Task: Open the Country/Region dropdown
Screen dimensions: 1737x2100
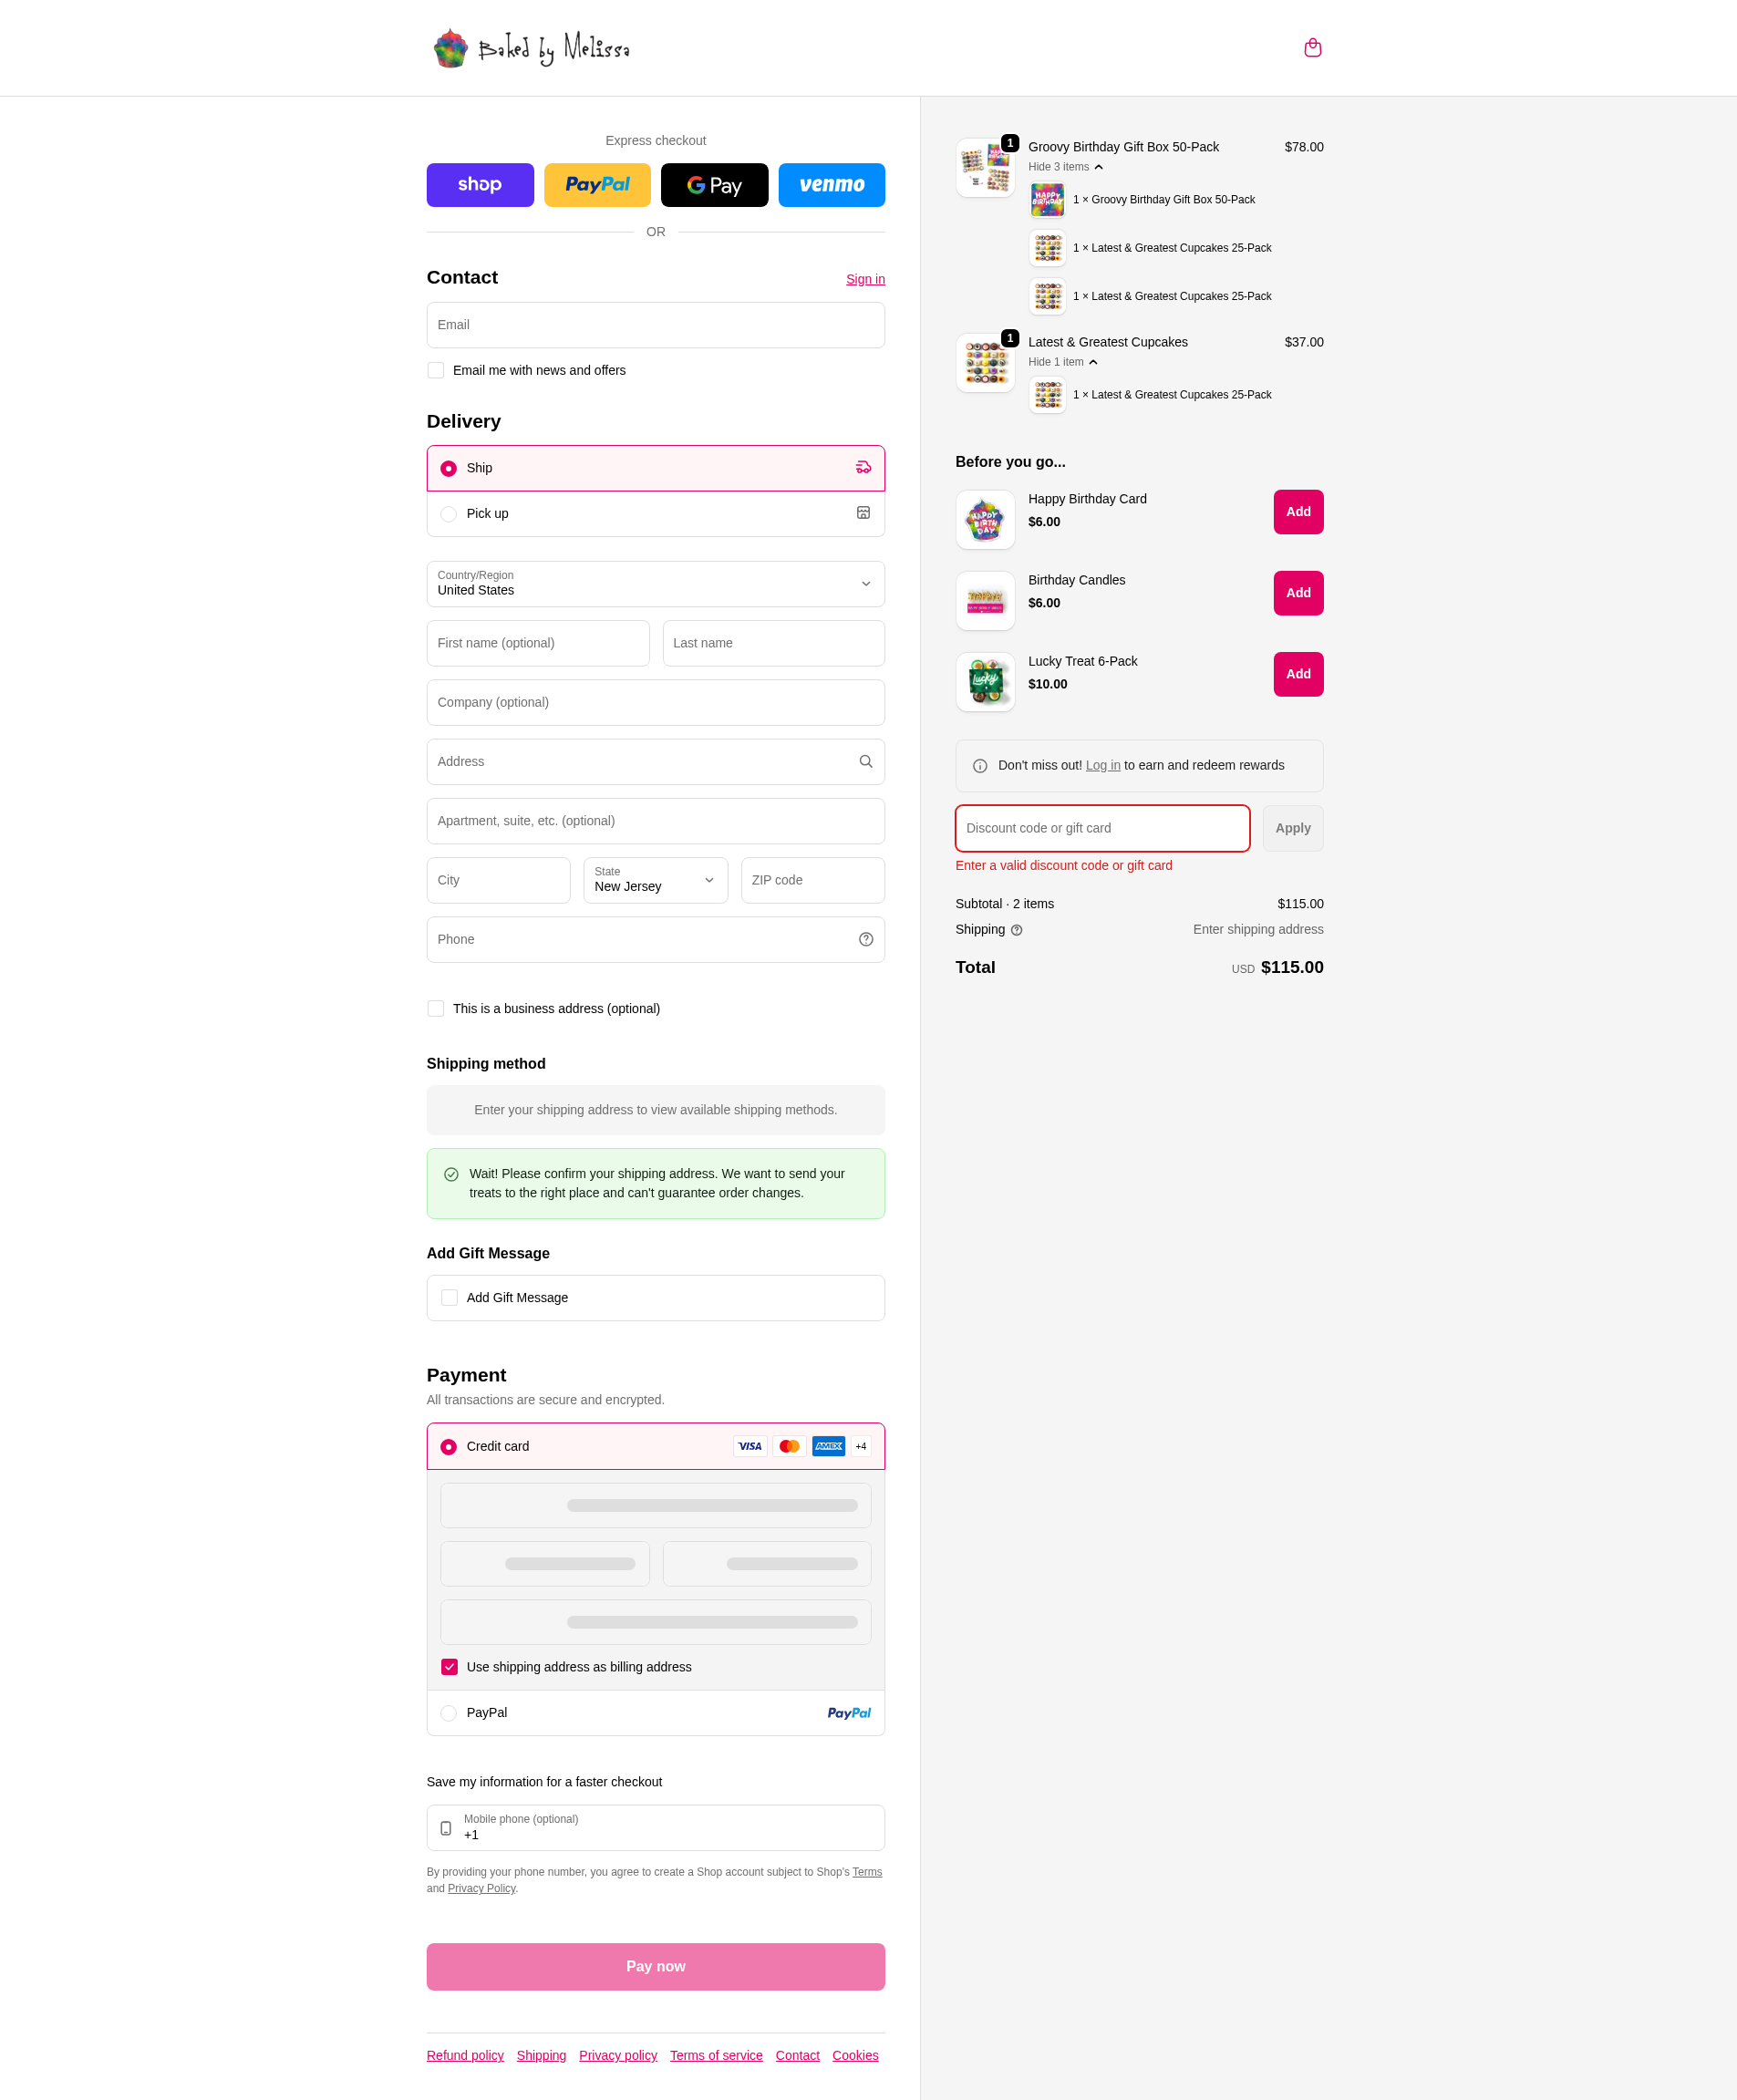Action: coord(655,584)
